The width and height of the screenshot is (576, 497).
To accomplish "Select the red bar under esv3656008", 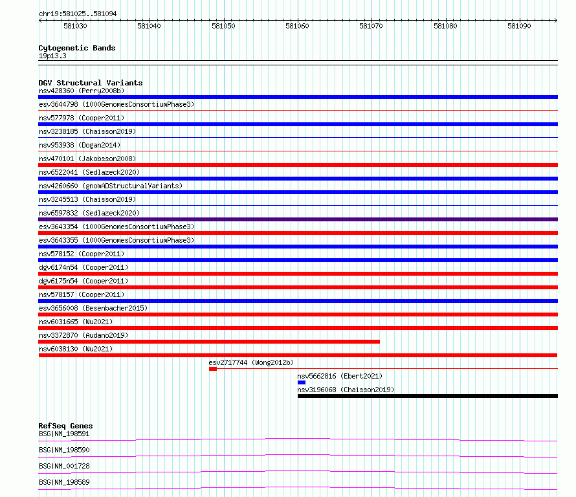I will pos(298,315).
